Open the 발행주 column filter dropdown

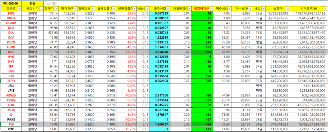(x=288, y=8)
